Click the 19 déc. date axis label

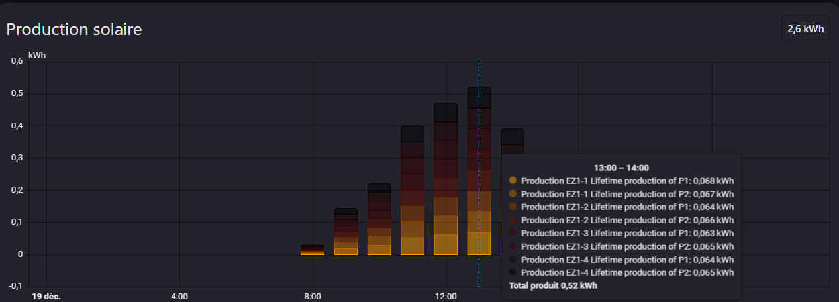pos(46,296)
